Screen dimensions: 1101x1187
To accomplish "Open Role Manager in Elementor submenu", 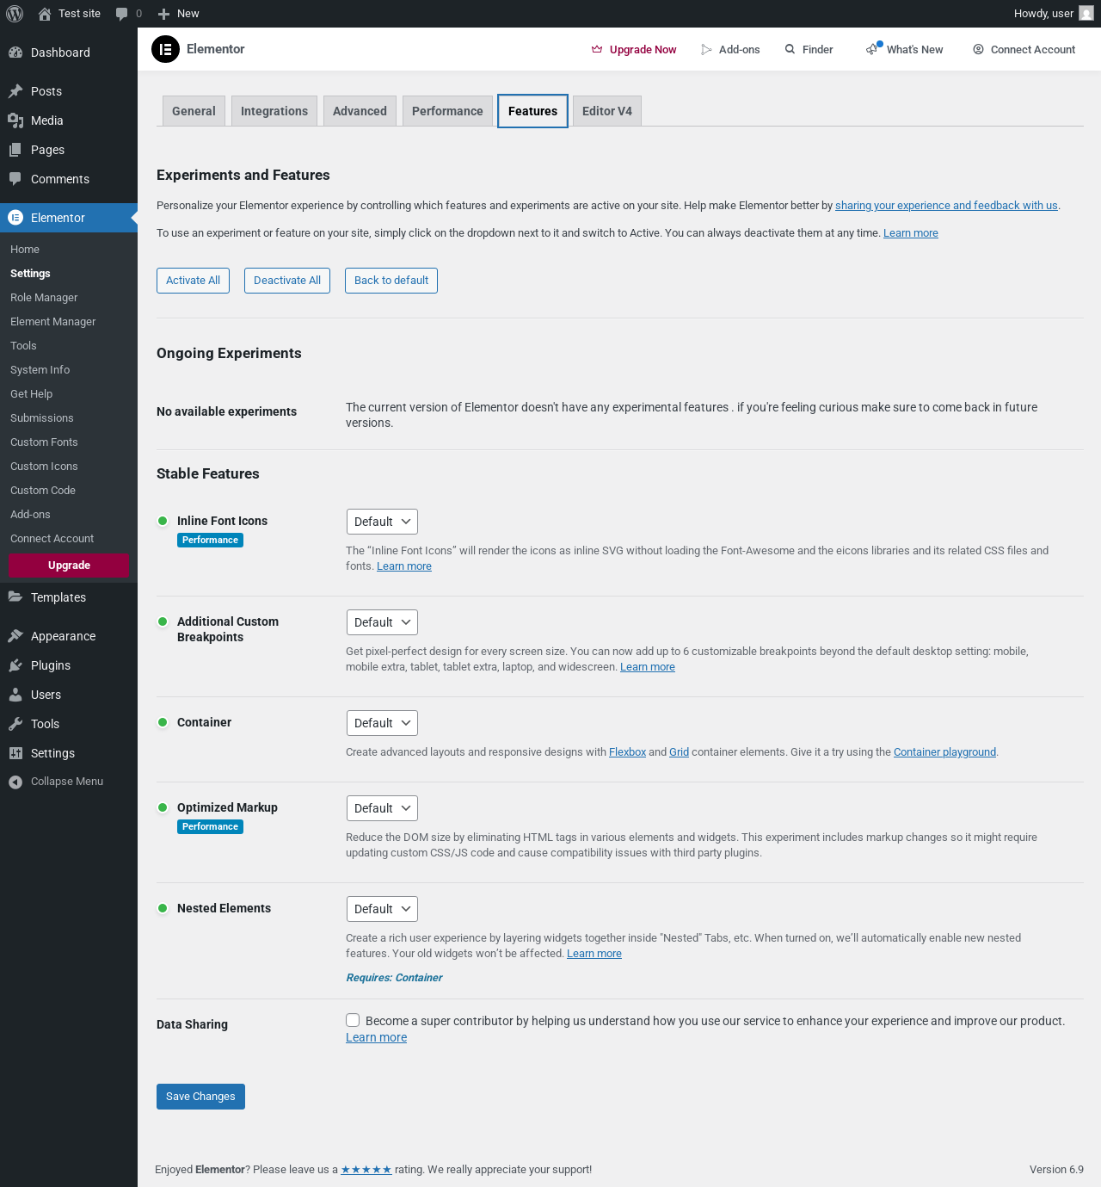I will pos(44,298).
